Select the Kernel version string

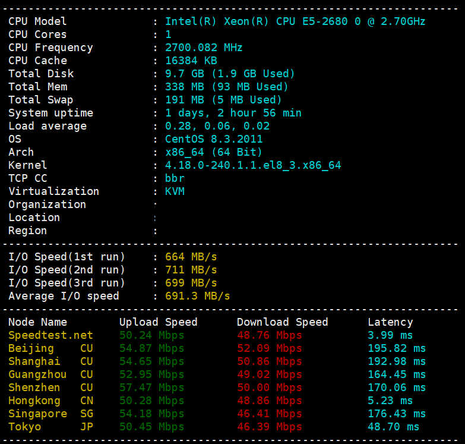(x=253, y=165)
